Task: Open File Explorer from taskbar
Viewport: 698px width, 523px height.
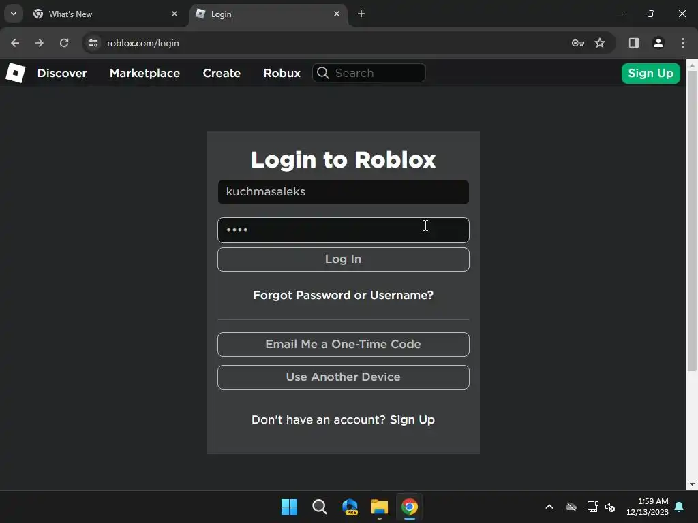Action: tap(380, 507)
